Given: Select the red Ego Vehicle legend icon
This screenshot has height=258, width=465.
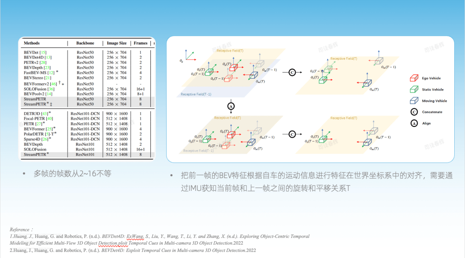Looking at the screenshot, I should point(414,78).
